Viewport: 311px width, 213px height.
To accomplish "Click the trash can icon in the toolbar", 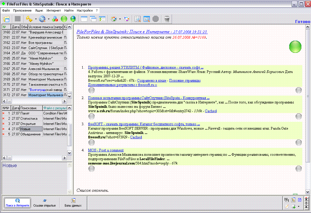I will tap(167, 19).
